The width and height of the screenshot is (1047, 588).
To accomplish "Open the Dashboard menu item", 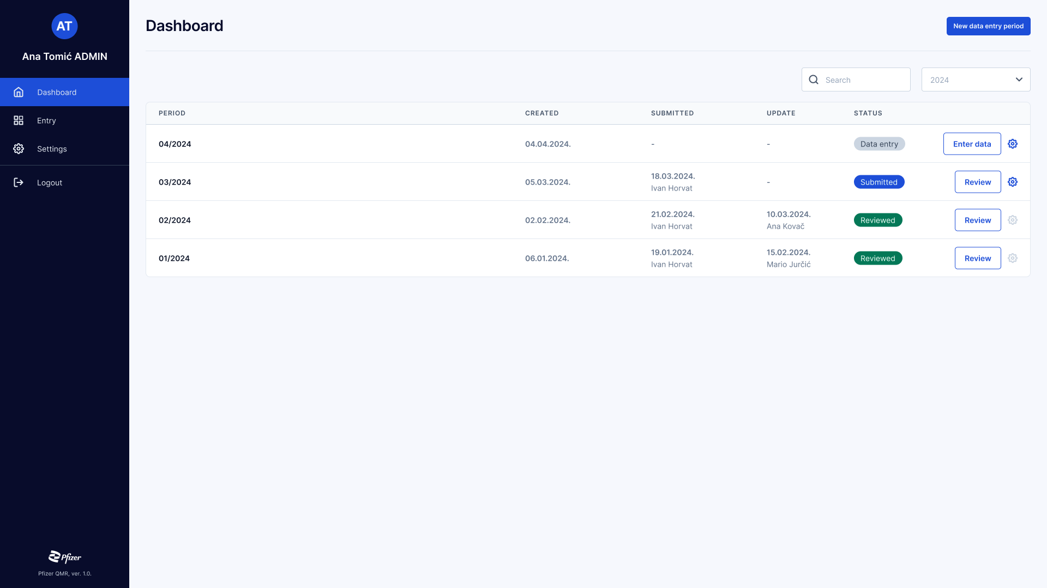I will coord(64,92).
